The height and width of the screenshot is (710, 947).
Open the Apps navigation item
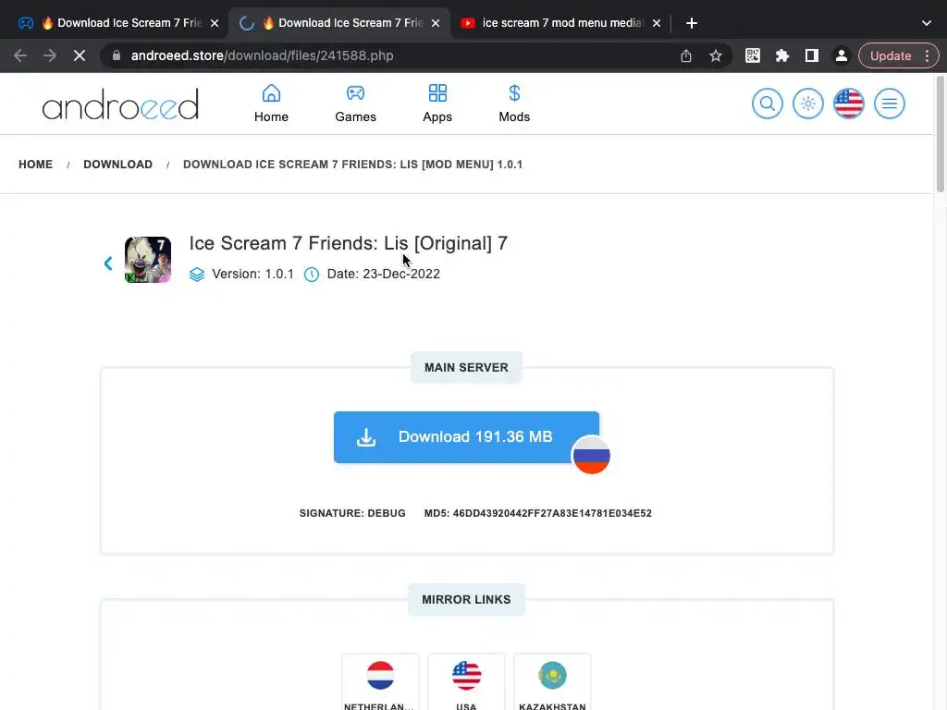(437, 104)
